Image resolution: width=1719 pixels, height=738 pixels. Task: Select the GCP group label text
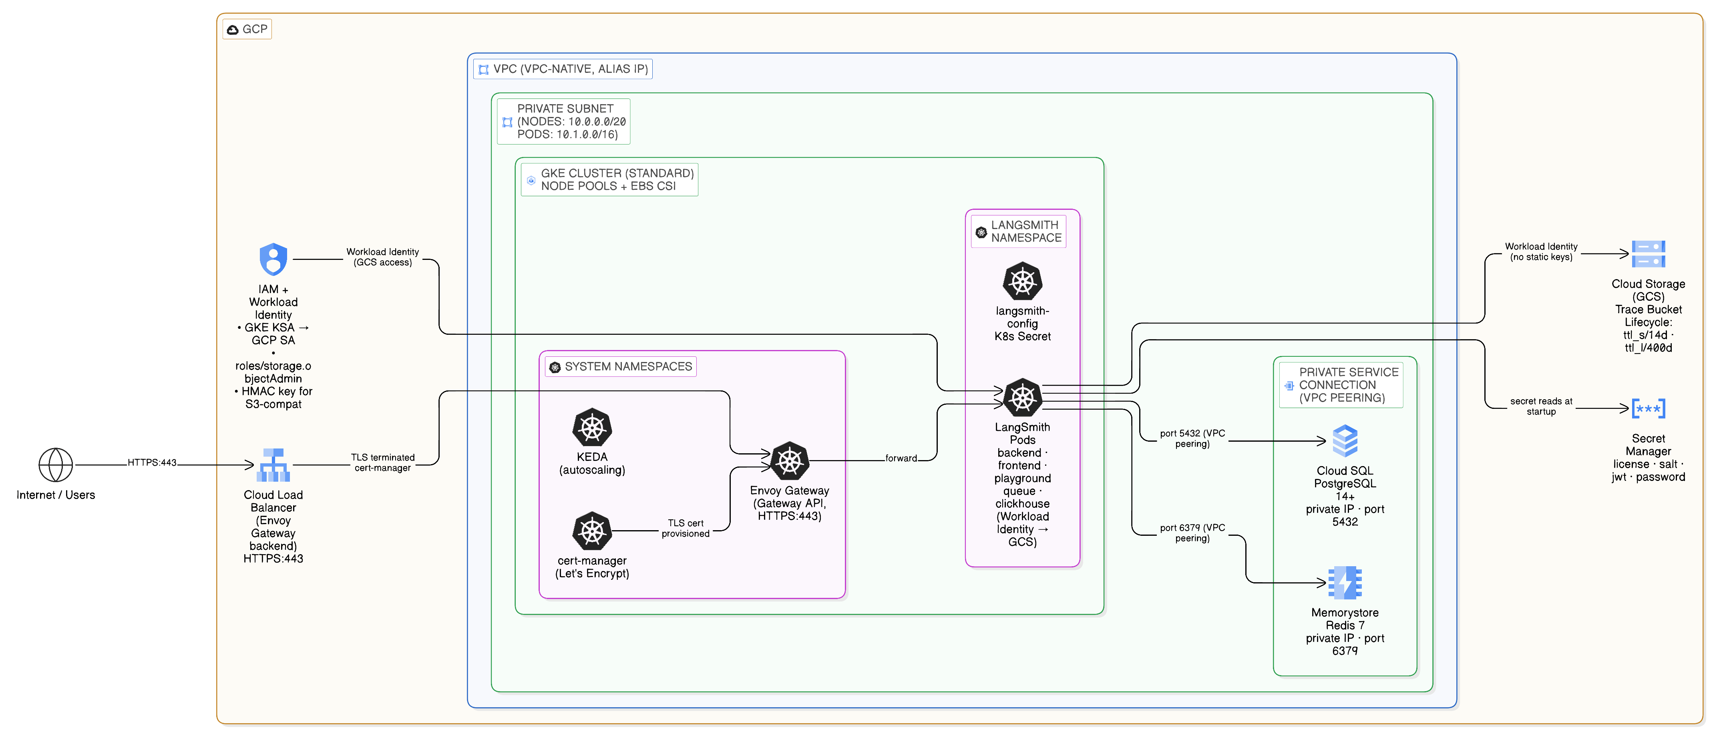[255, 29]
